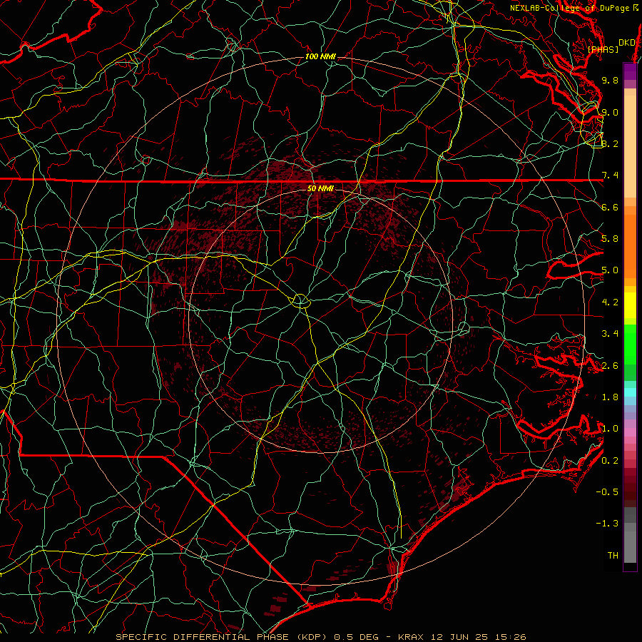This screenshot has width=642, height=642.
Task: Click the yellow segment of the color bar
Action: [x=630, y=305]
